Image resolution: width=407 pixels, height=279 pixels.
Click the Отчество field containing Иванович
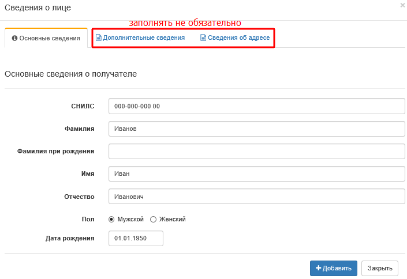(x=257, y=197)
